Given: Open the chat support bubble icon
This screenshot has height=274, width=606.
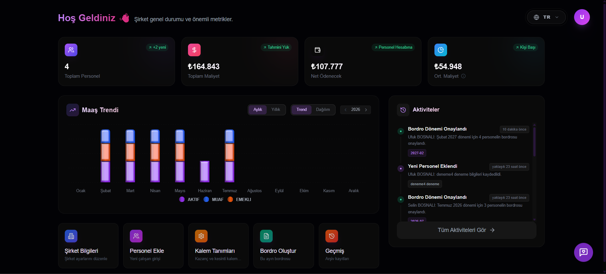Looking at the screenshot, I should (583, 252).
